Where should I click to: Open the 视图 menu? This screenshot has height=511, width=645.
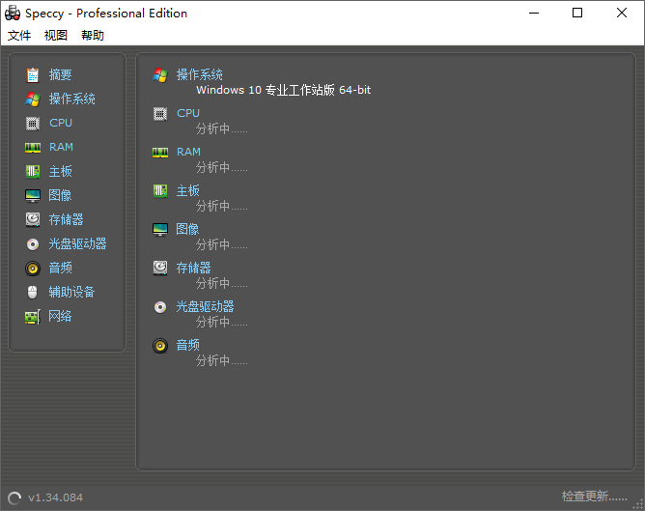pyautogui.click(x=56, y=36)
